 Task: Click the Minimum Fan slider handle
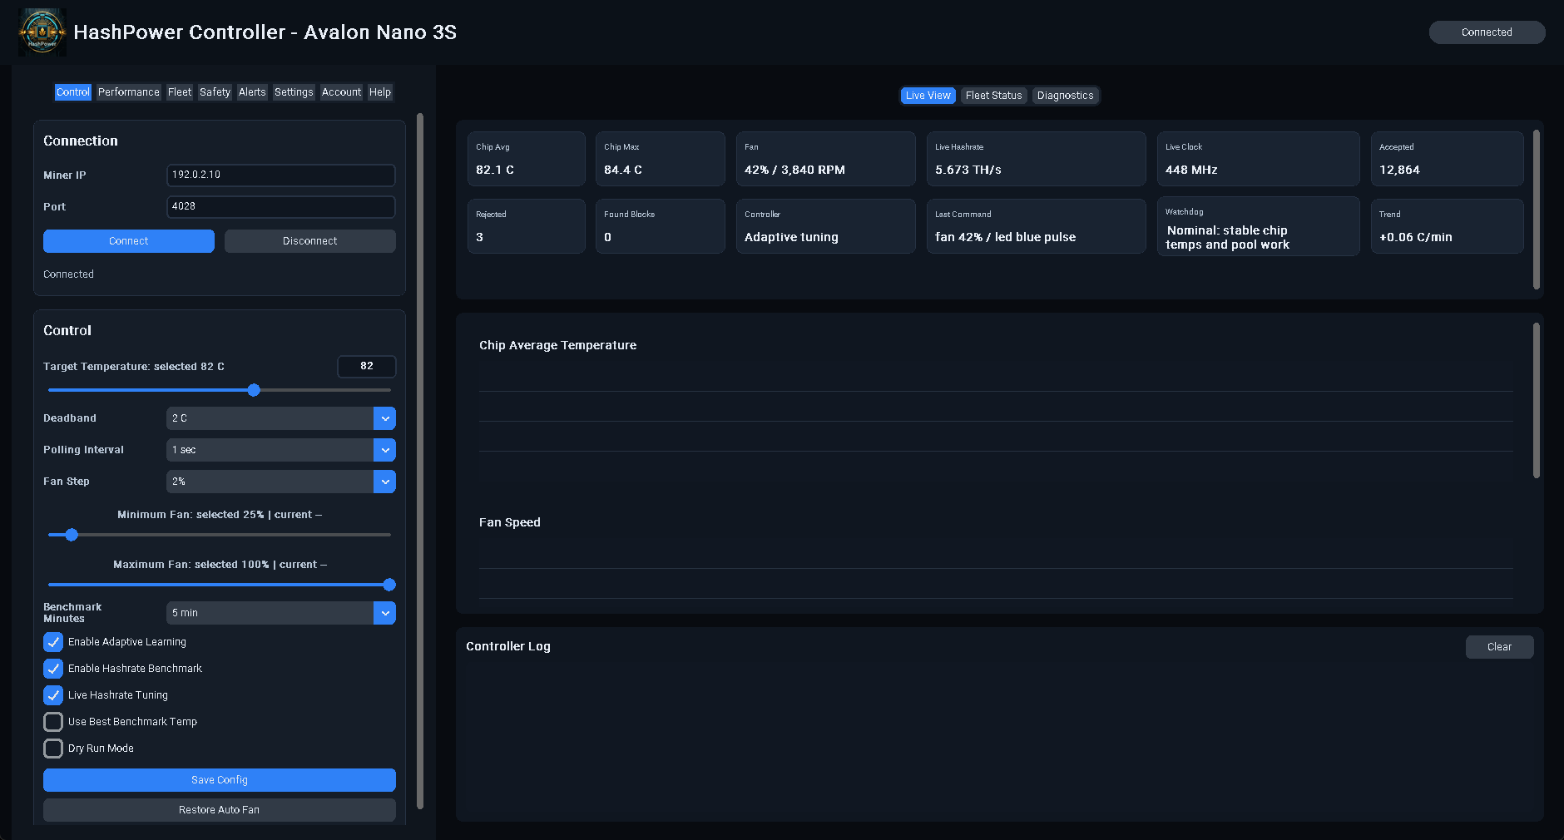(72, 535)
